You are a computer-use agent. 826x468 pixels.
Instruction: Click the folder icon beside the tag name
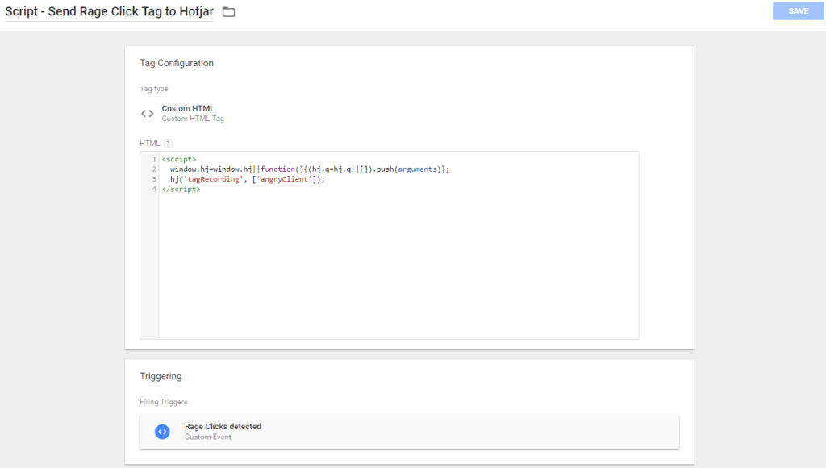(x=228, y=11)
